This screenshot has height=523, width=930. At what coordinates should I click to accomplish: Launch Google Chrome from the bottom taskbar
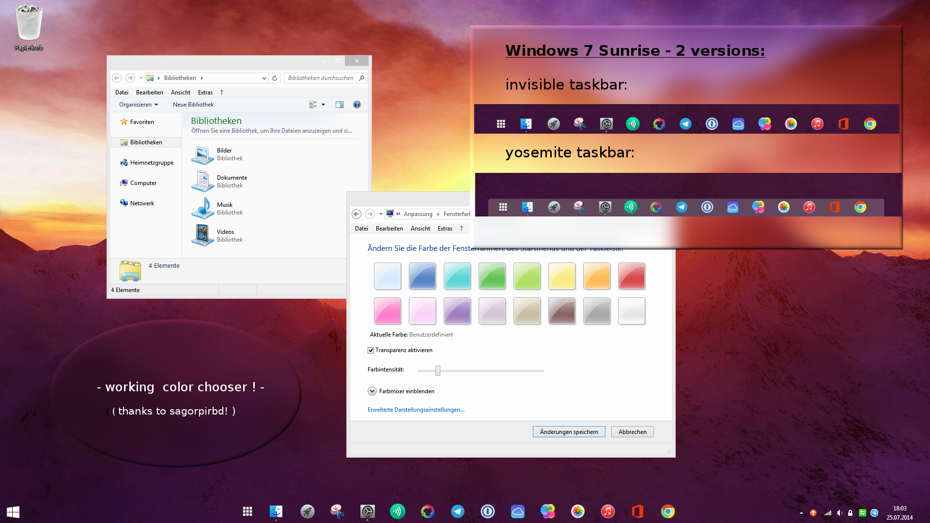pyautogui.click(x=668, y=511)
